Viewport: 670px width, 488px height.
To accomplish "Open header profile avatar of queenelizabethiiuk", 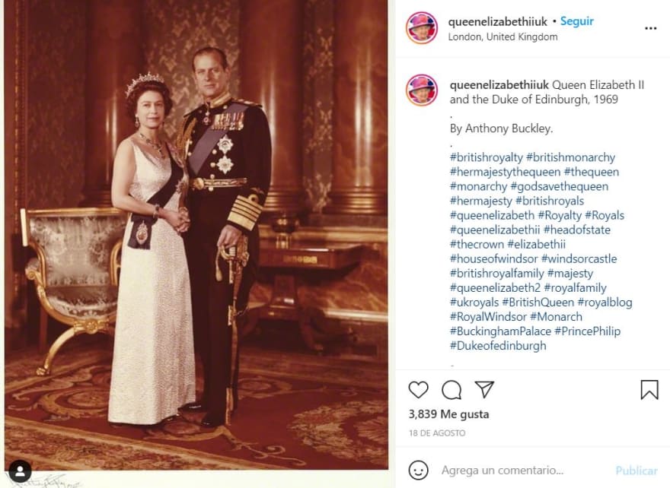I will tap(422, 27).
